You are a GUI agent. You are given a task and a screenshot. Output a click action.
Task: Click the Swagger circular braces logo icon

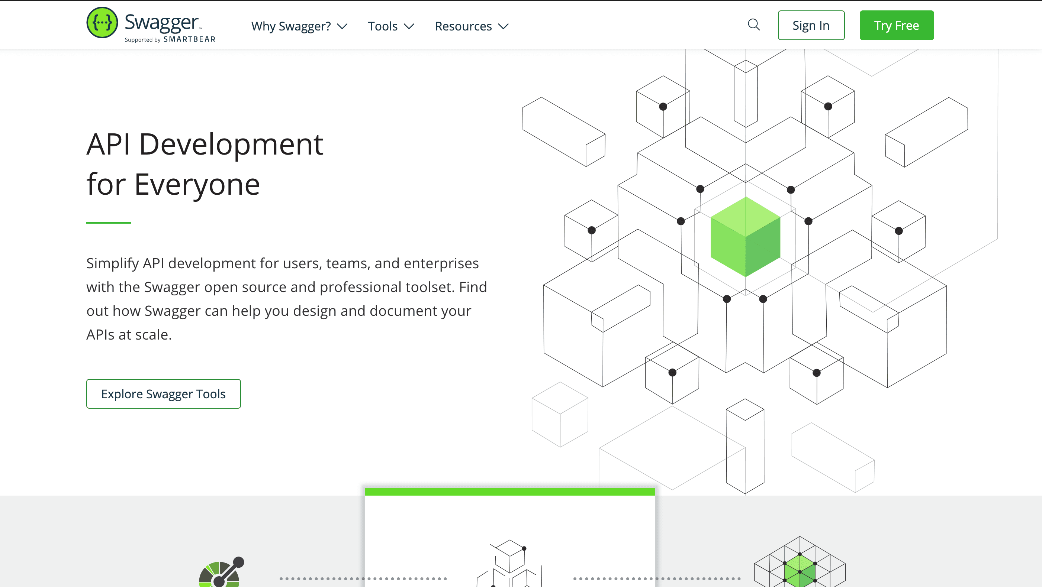click(x=102, y=23)
